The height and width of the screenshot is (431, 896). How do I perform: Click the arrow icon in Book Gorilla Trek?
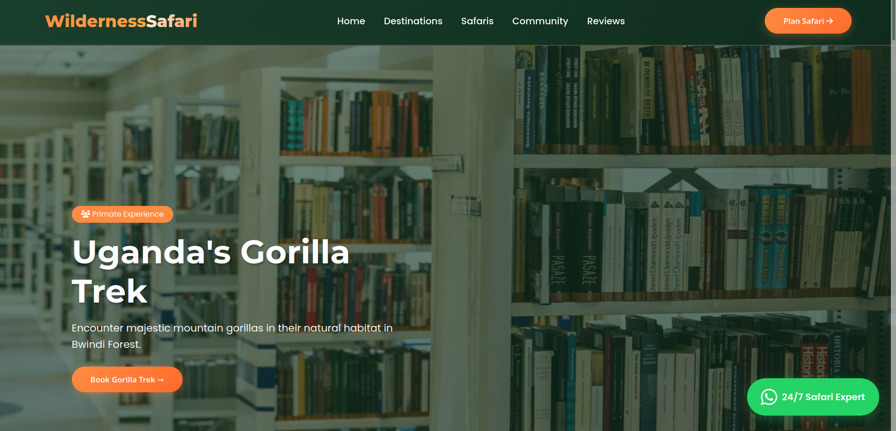click(161, 380)
